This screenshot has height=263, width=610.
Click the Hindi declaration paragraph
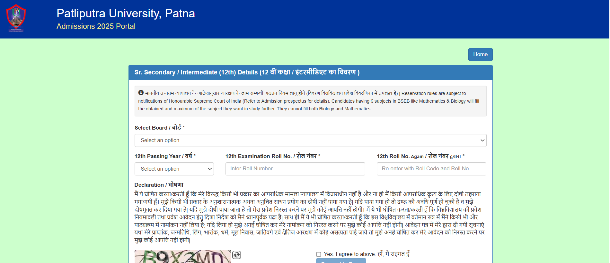pyautogui.click(x=310, y=217)
